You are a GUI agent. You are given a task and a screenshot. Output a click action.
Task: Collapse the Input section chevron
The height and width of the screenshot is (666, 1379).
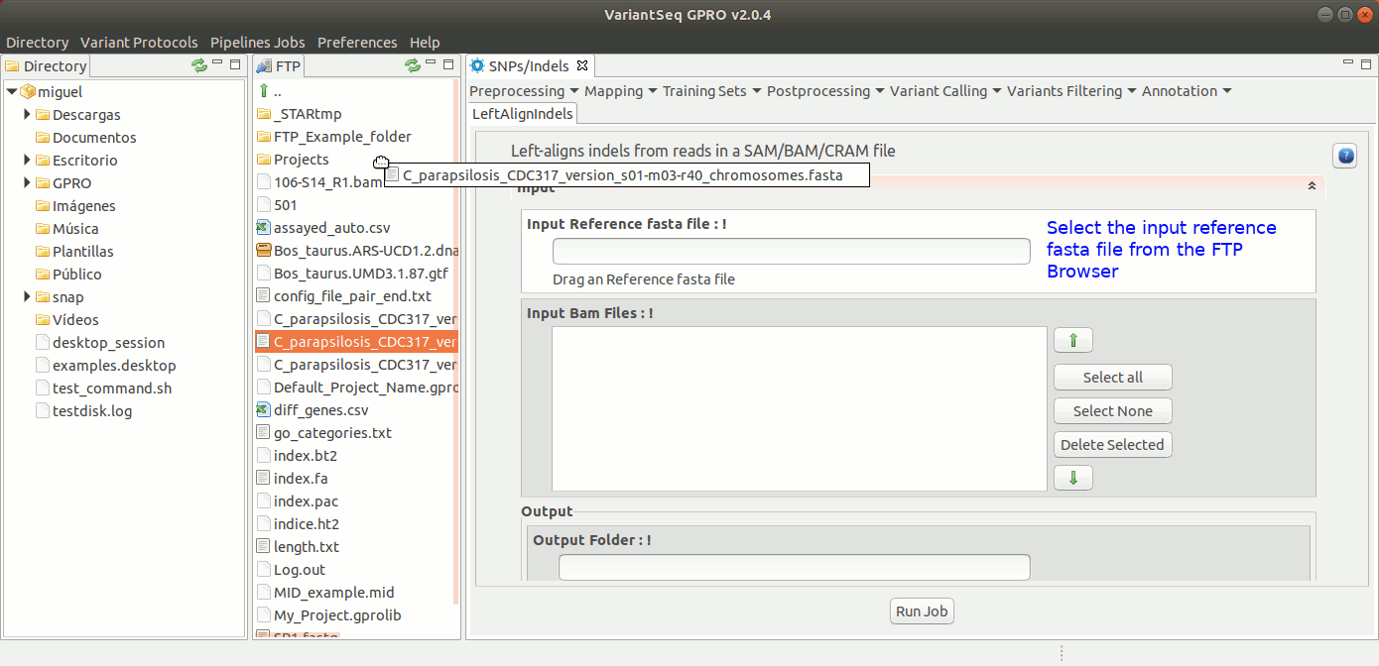click(x=1312, y=185)
